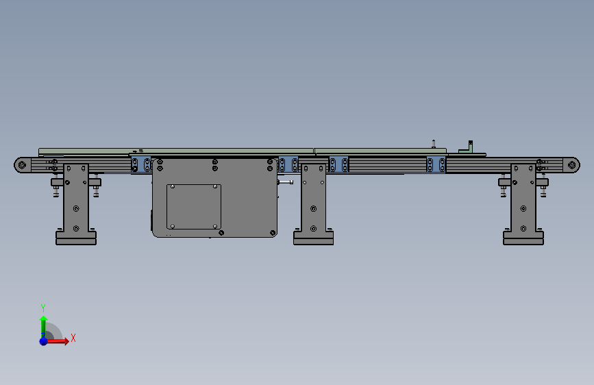Click the green Y axis arrow of the triad
Viewport: 594px width, 385px height.
[x=43, y=327]
